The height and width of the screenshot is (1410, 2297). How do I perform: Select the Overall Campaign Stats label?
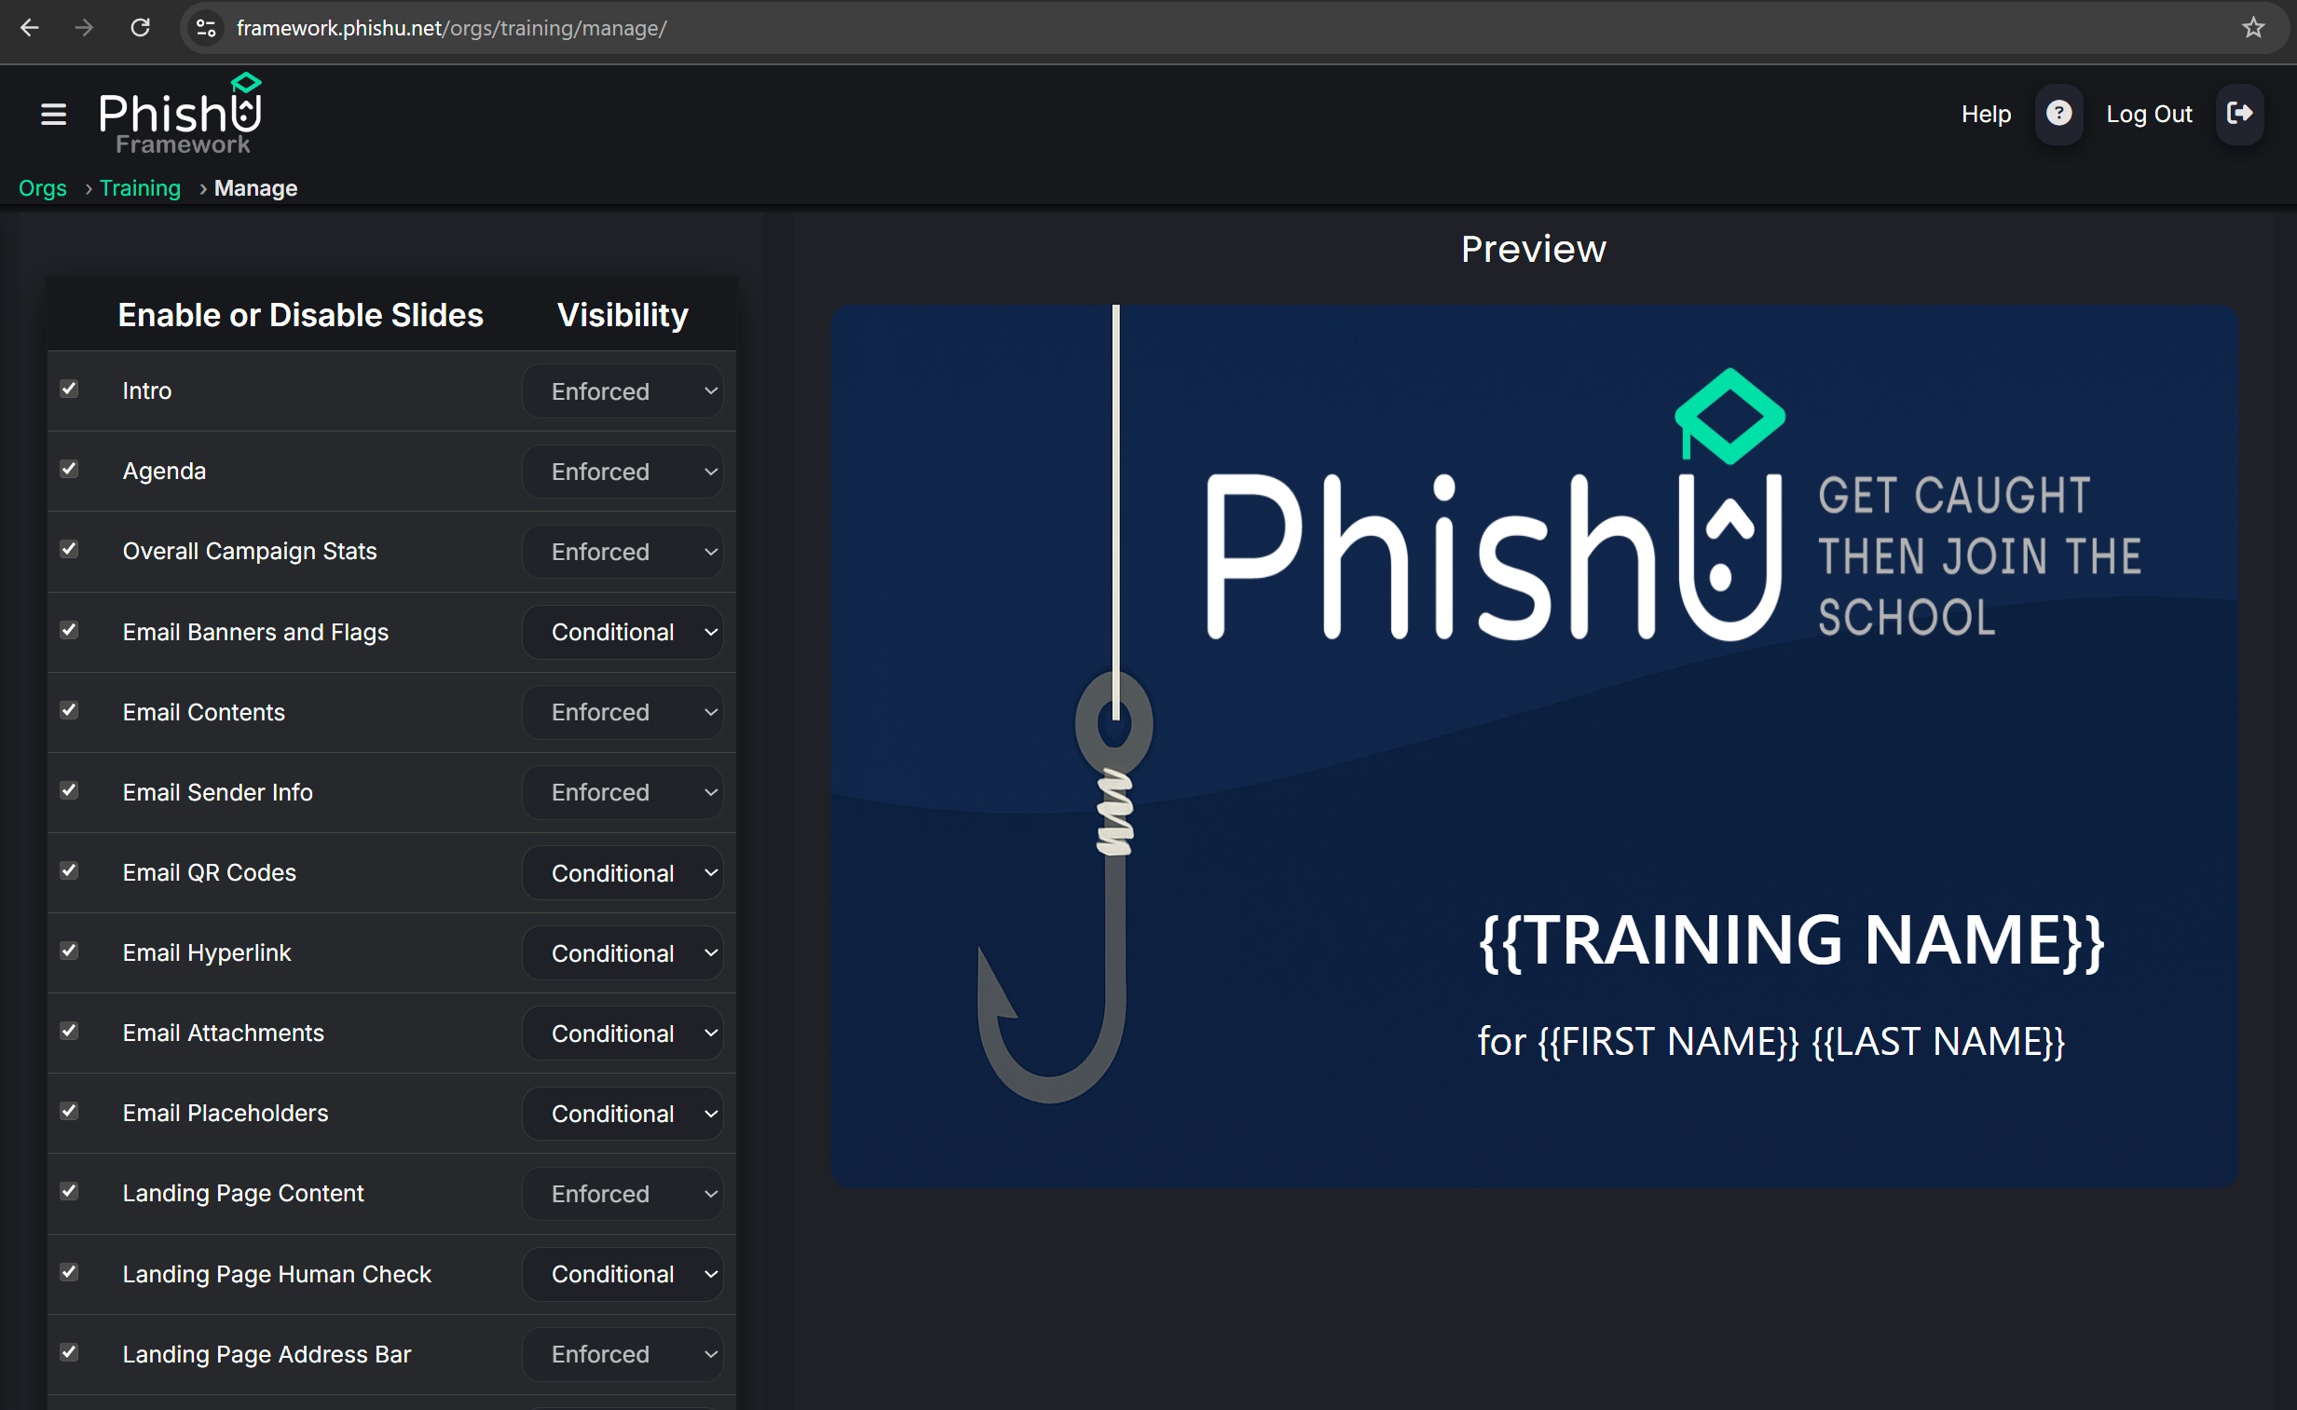pos(250,551)
